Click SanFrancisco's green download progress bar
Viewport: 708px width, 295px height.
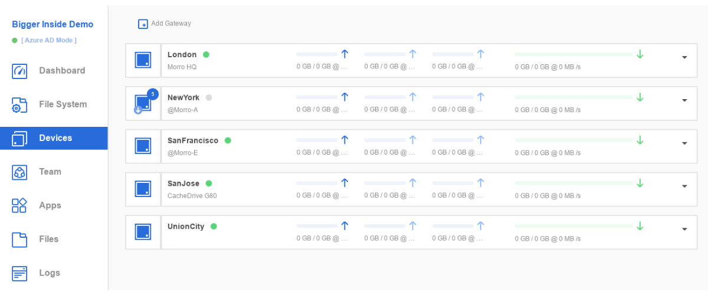point(573,140)
